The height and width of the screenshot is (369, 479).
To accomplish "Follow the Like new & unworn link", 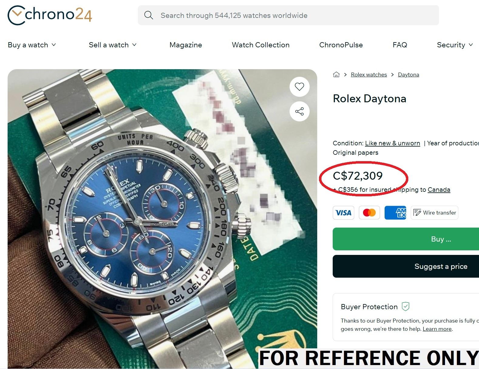I will pos(392,143).
